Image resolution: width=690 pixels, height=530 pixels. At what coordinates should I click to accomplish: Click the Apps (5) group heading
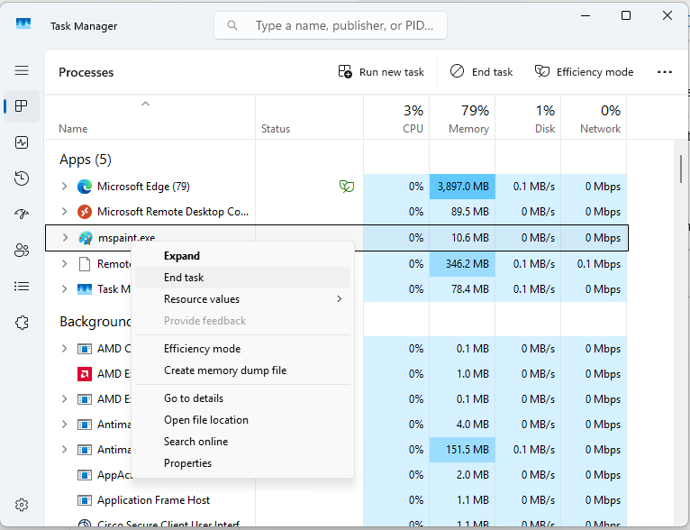click(86, 160)
